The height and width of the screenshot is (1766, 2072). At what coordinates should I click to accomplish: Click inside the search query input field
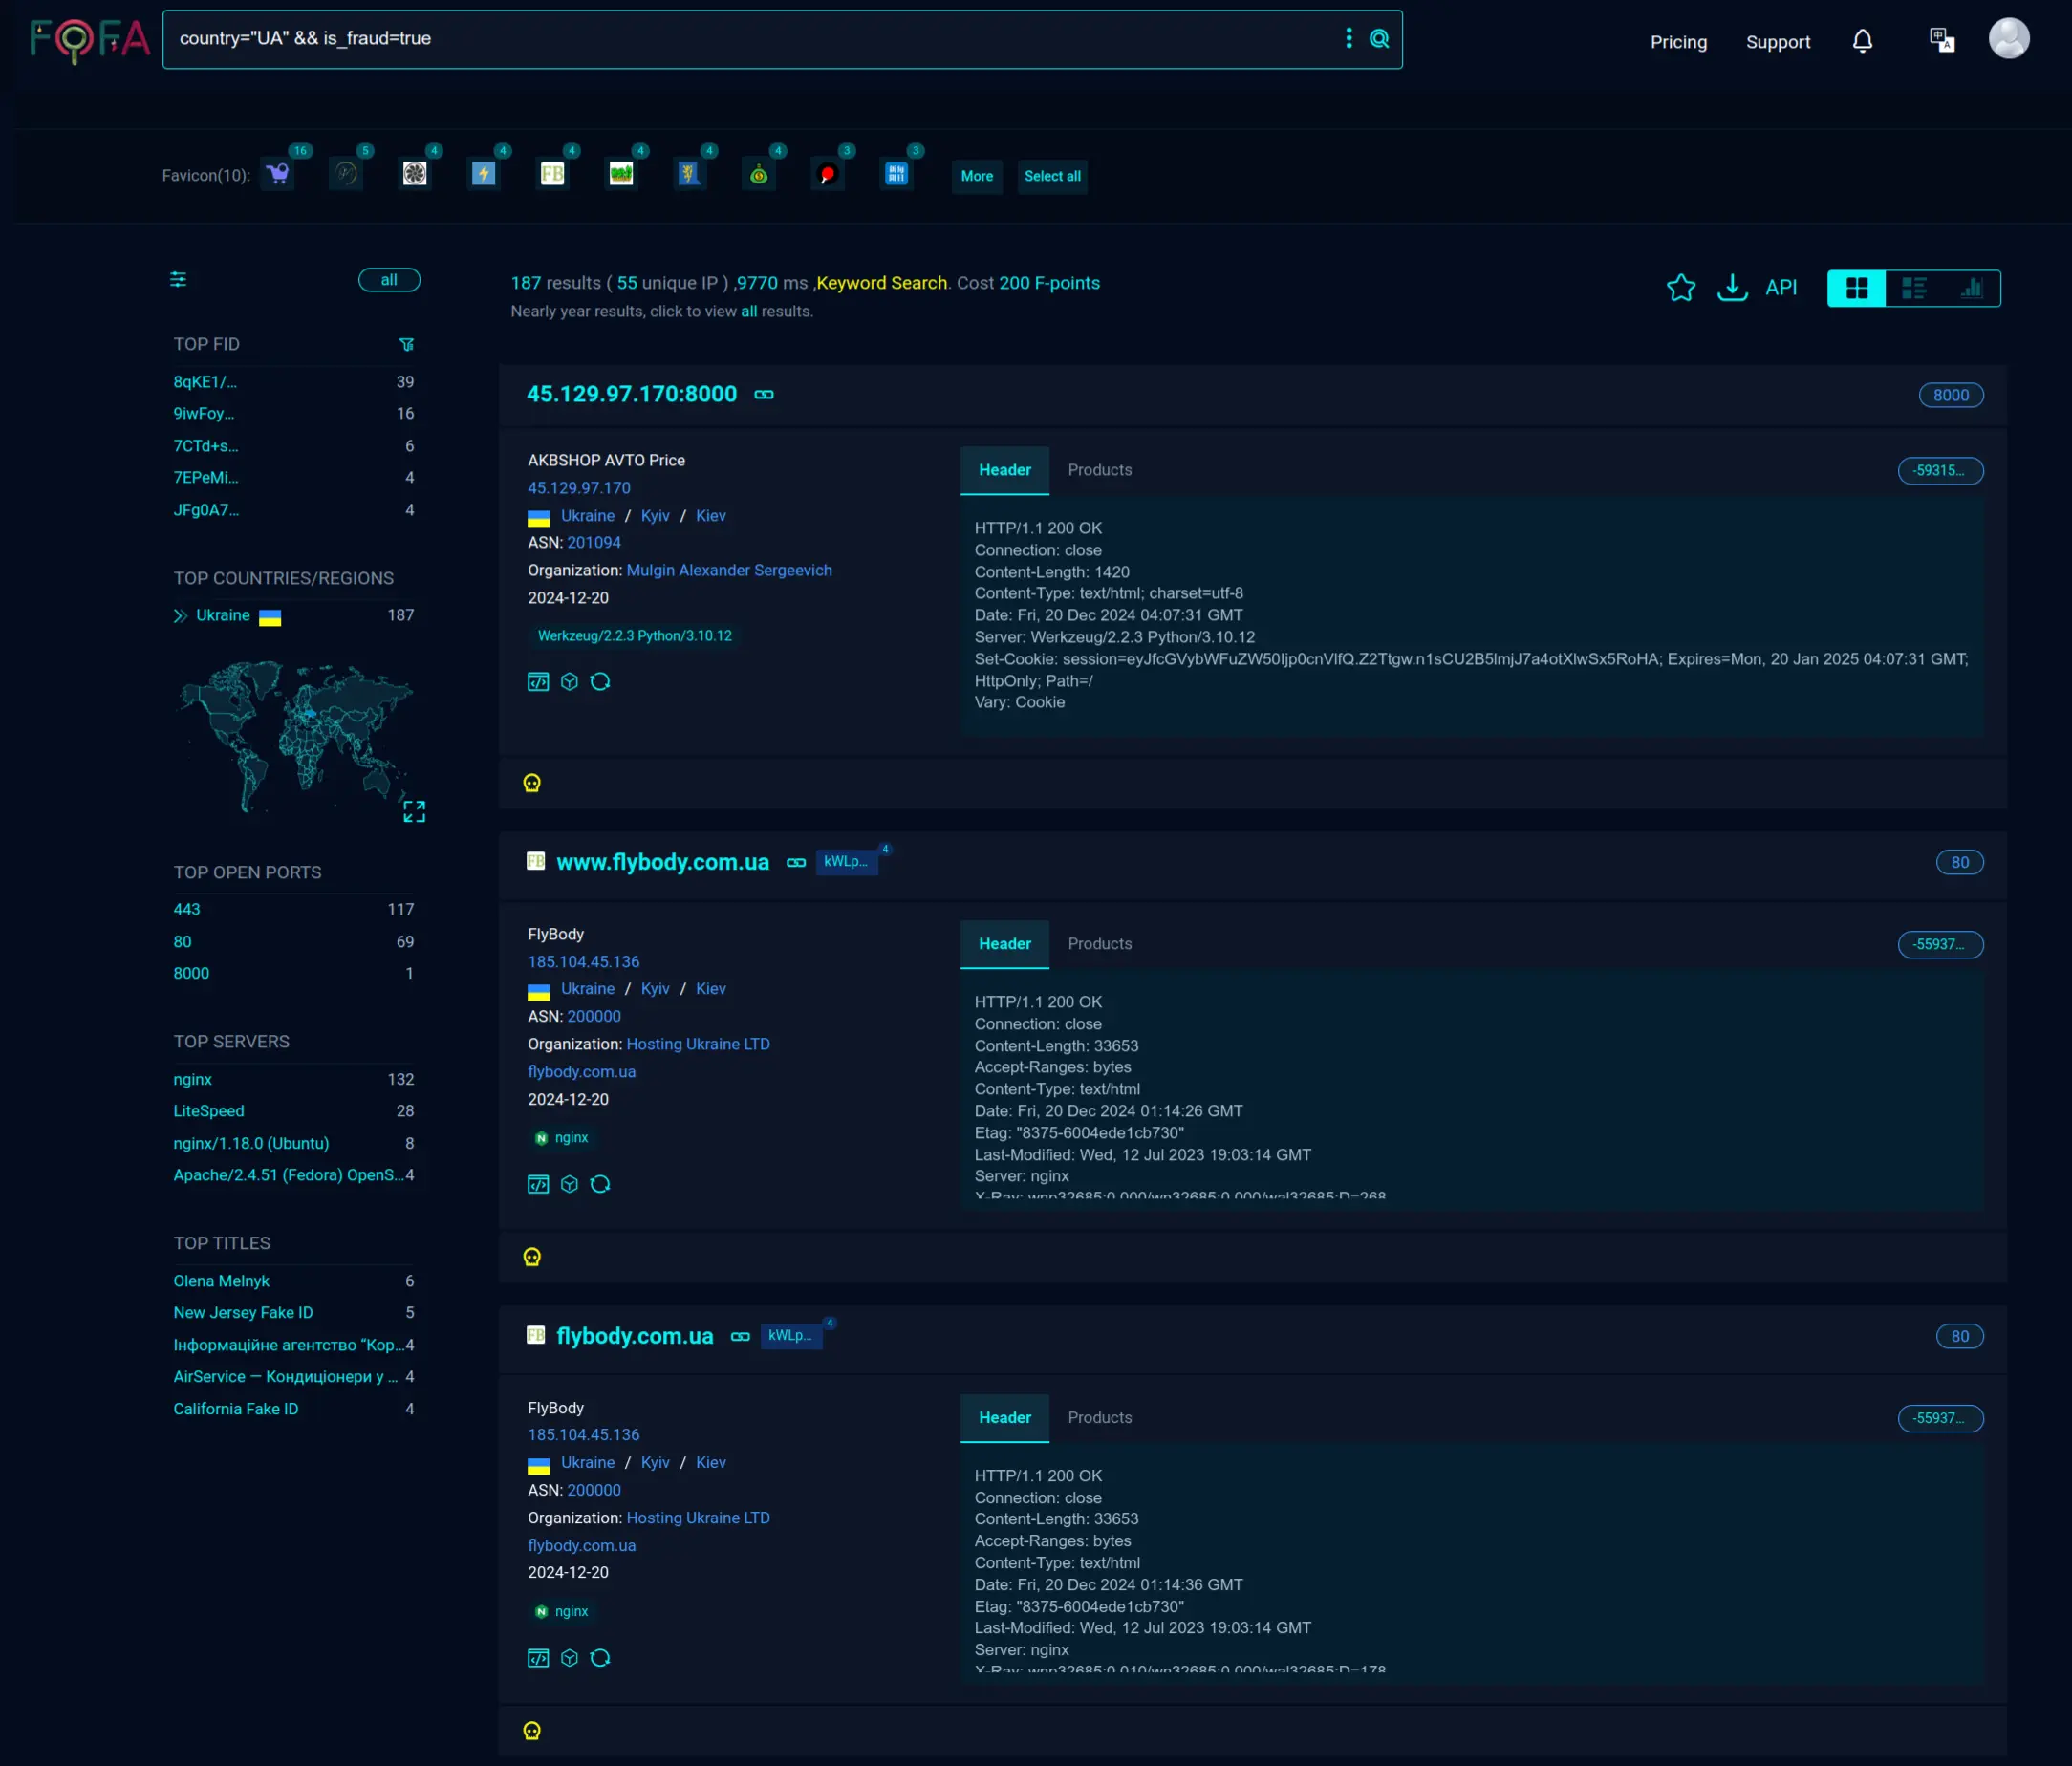(700, 39)
